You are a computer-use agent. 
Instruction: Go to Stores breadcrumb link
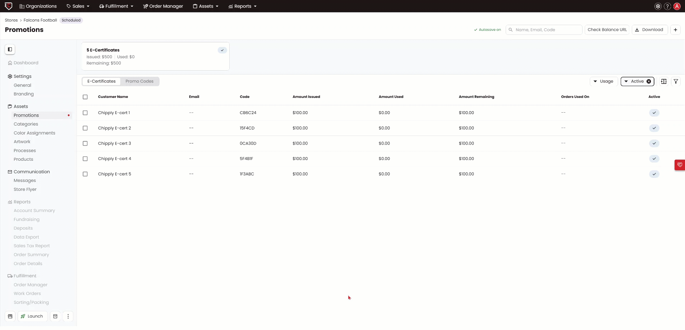(11, 20)
